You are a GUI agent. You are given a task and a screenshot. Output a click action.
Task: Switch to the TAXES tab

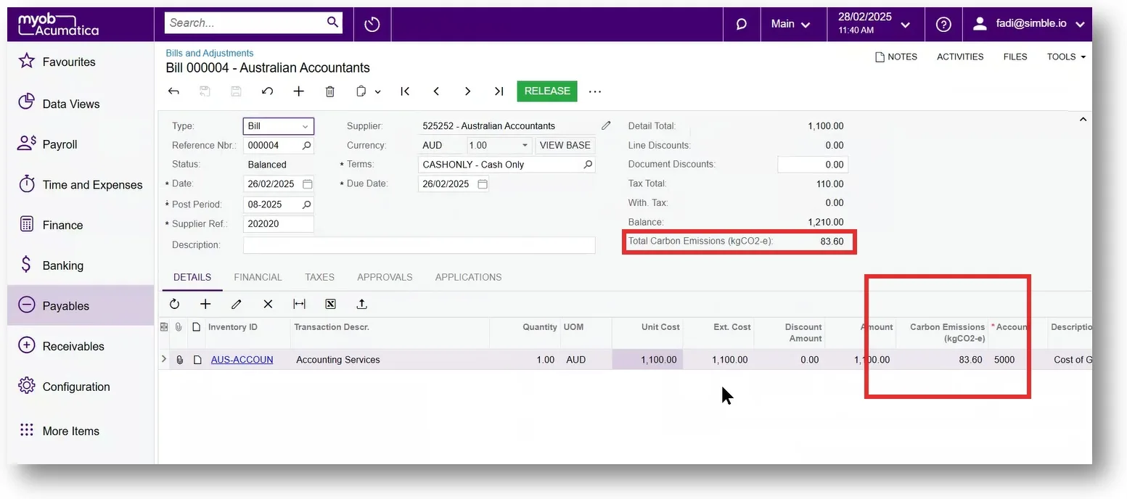point(319,277)
